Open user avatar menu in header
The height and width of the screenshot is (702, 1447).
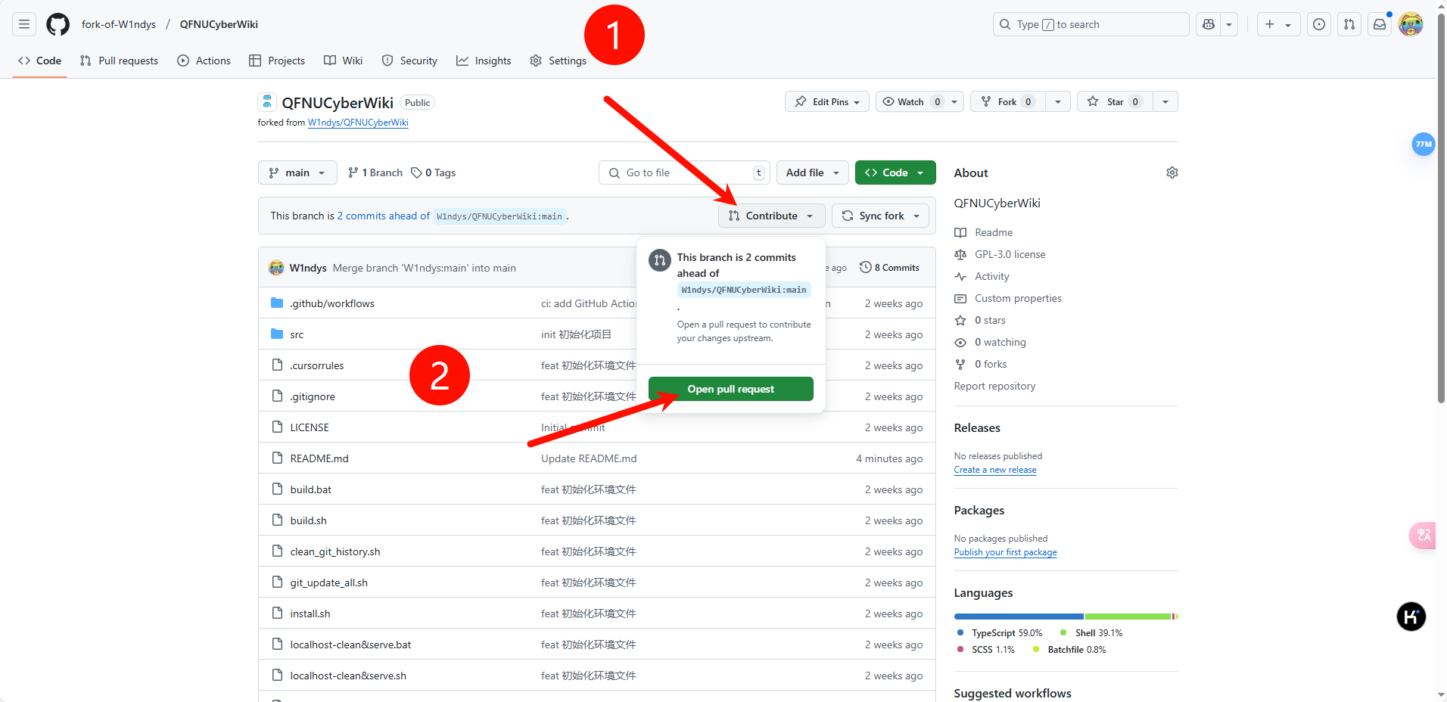(1411, 24)
